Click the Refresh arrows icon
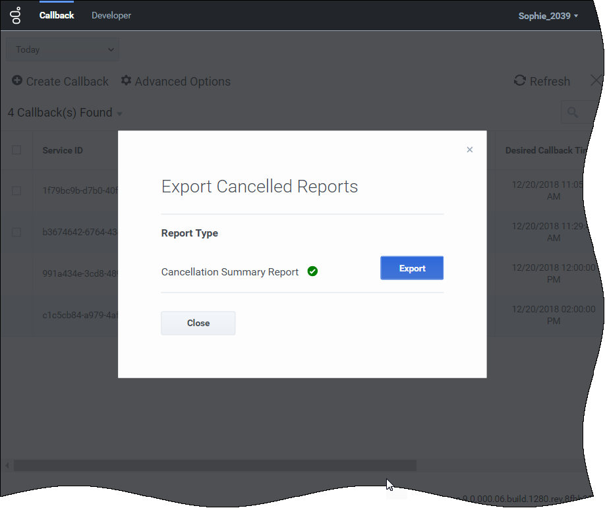This screenshot has height=508, width=605. coord(520,81)
